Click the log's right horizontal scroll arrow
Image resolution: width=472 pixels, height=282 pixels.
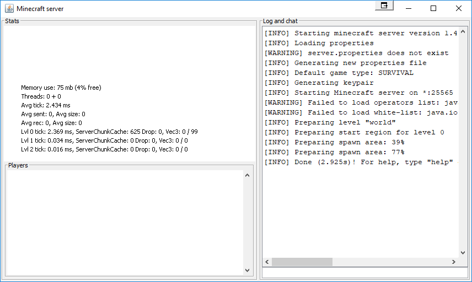pos(454,262)
